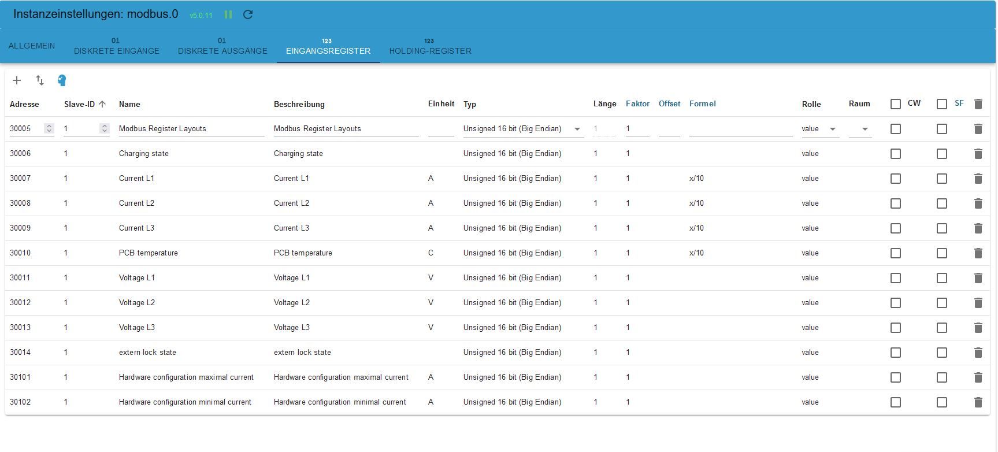Open the Rolle dropdown showing value
This screenshot has height=452, width=998.
point(820,129)
